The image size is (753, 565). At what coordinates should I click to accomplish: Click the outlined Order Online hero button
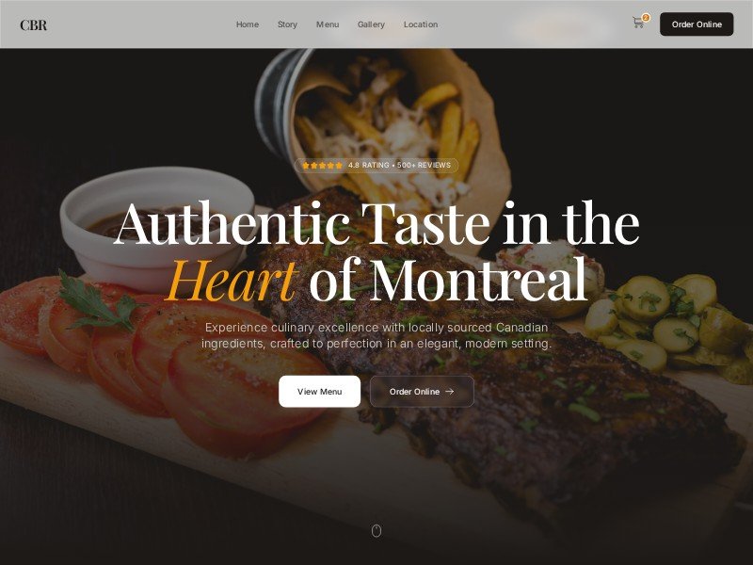pos(422,392)
